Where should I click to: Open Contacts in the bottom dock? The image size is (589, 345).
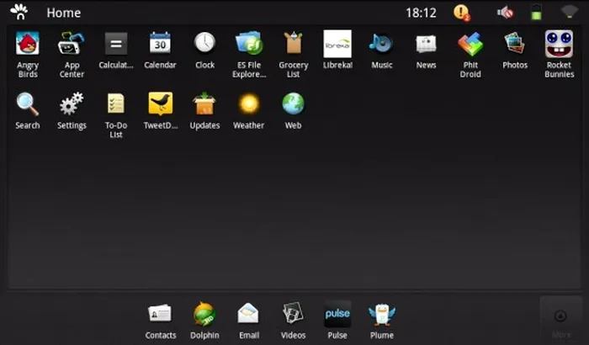(160, 313)
